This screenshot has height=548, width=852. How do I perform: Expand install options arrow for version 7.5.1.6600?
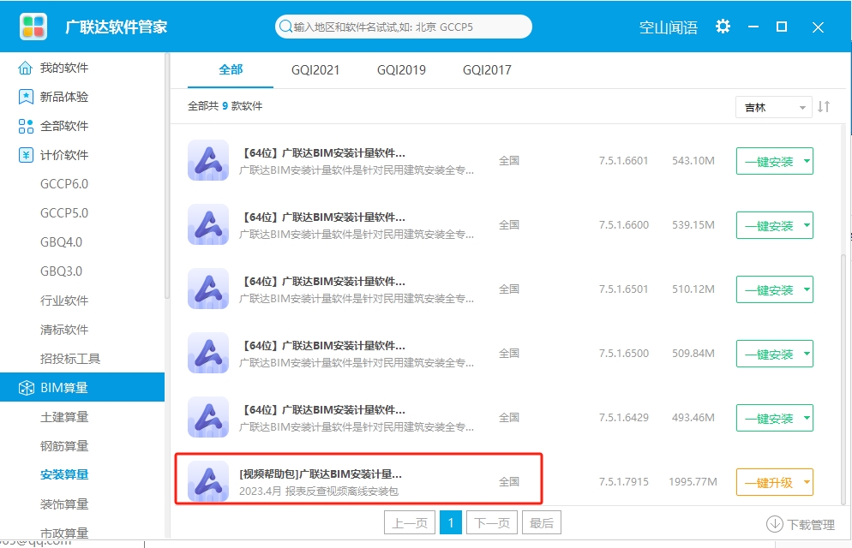click(807, 224)
